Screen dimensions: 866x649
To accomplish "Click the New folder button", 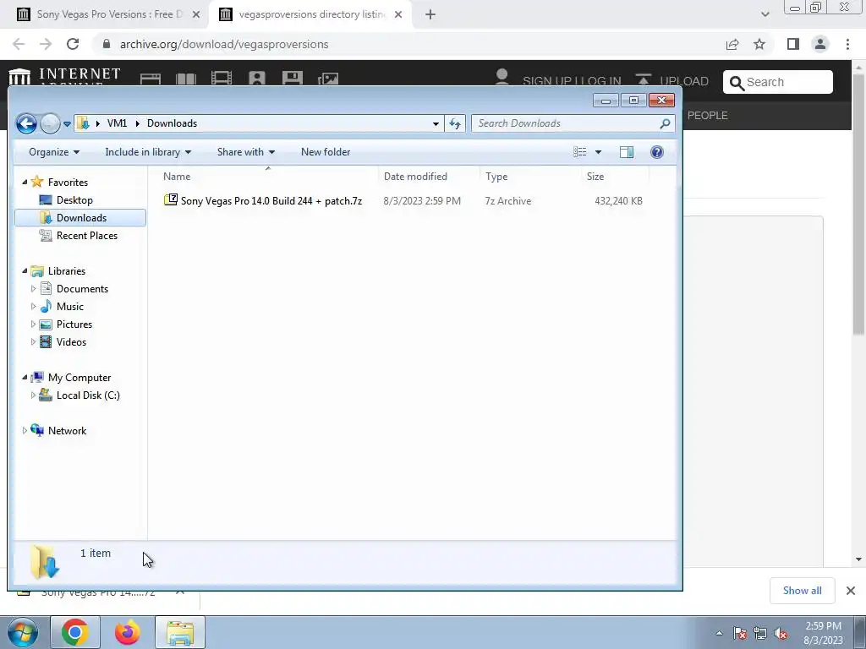I will [x=326, y=152].
